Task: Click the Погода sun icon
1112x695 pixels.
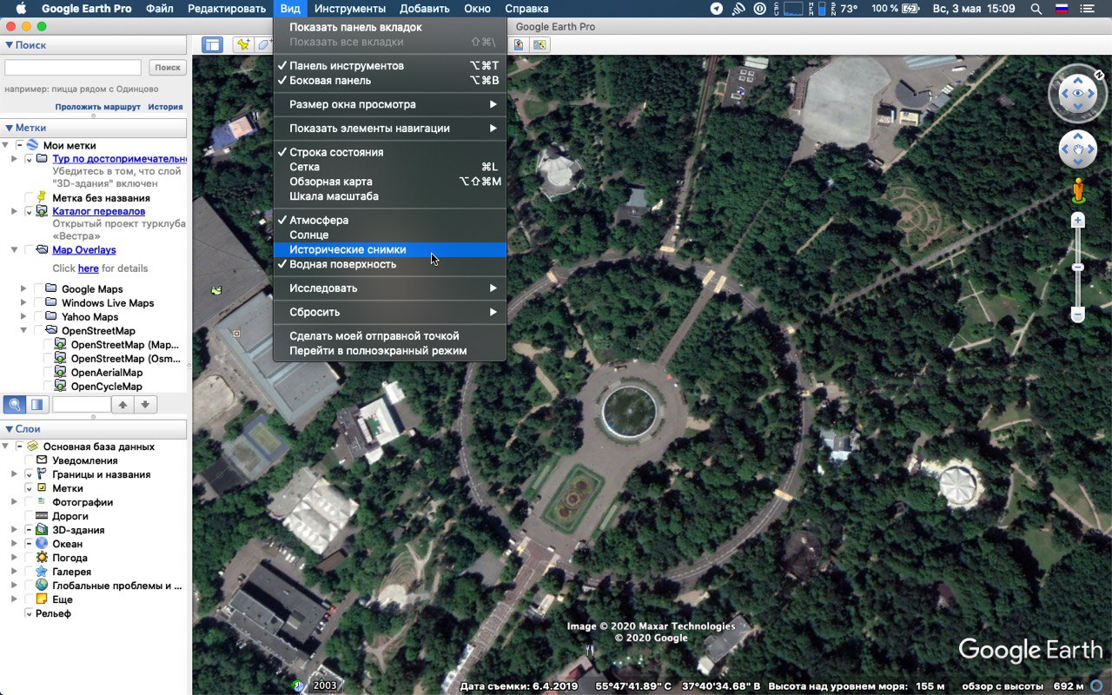Action: [42, 558]
